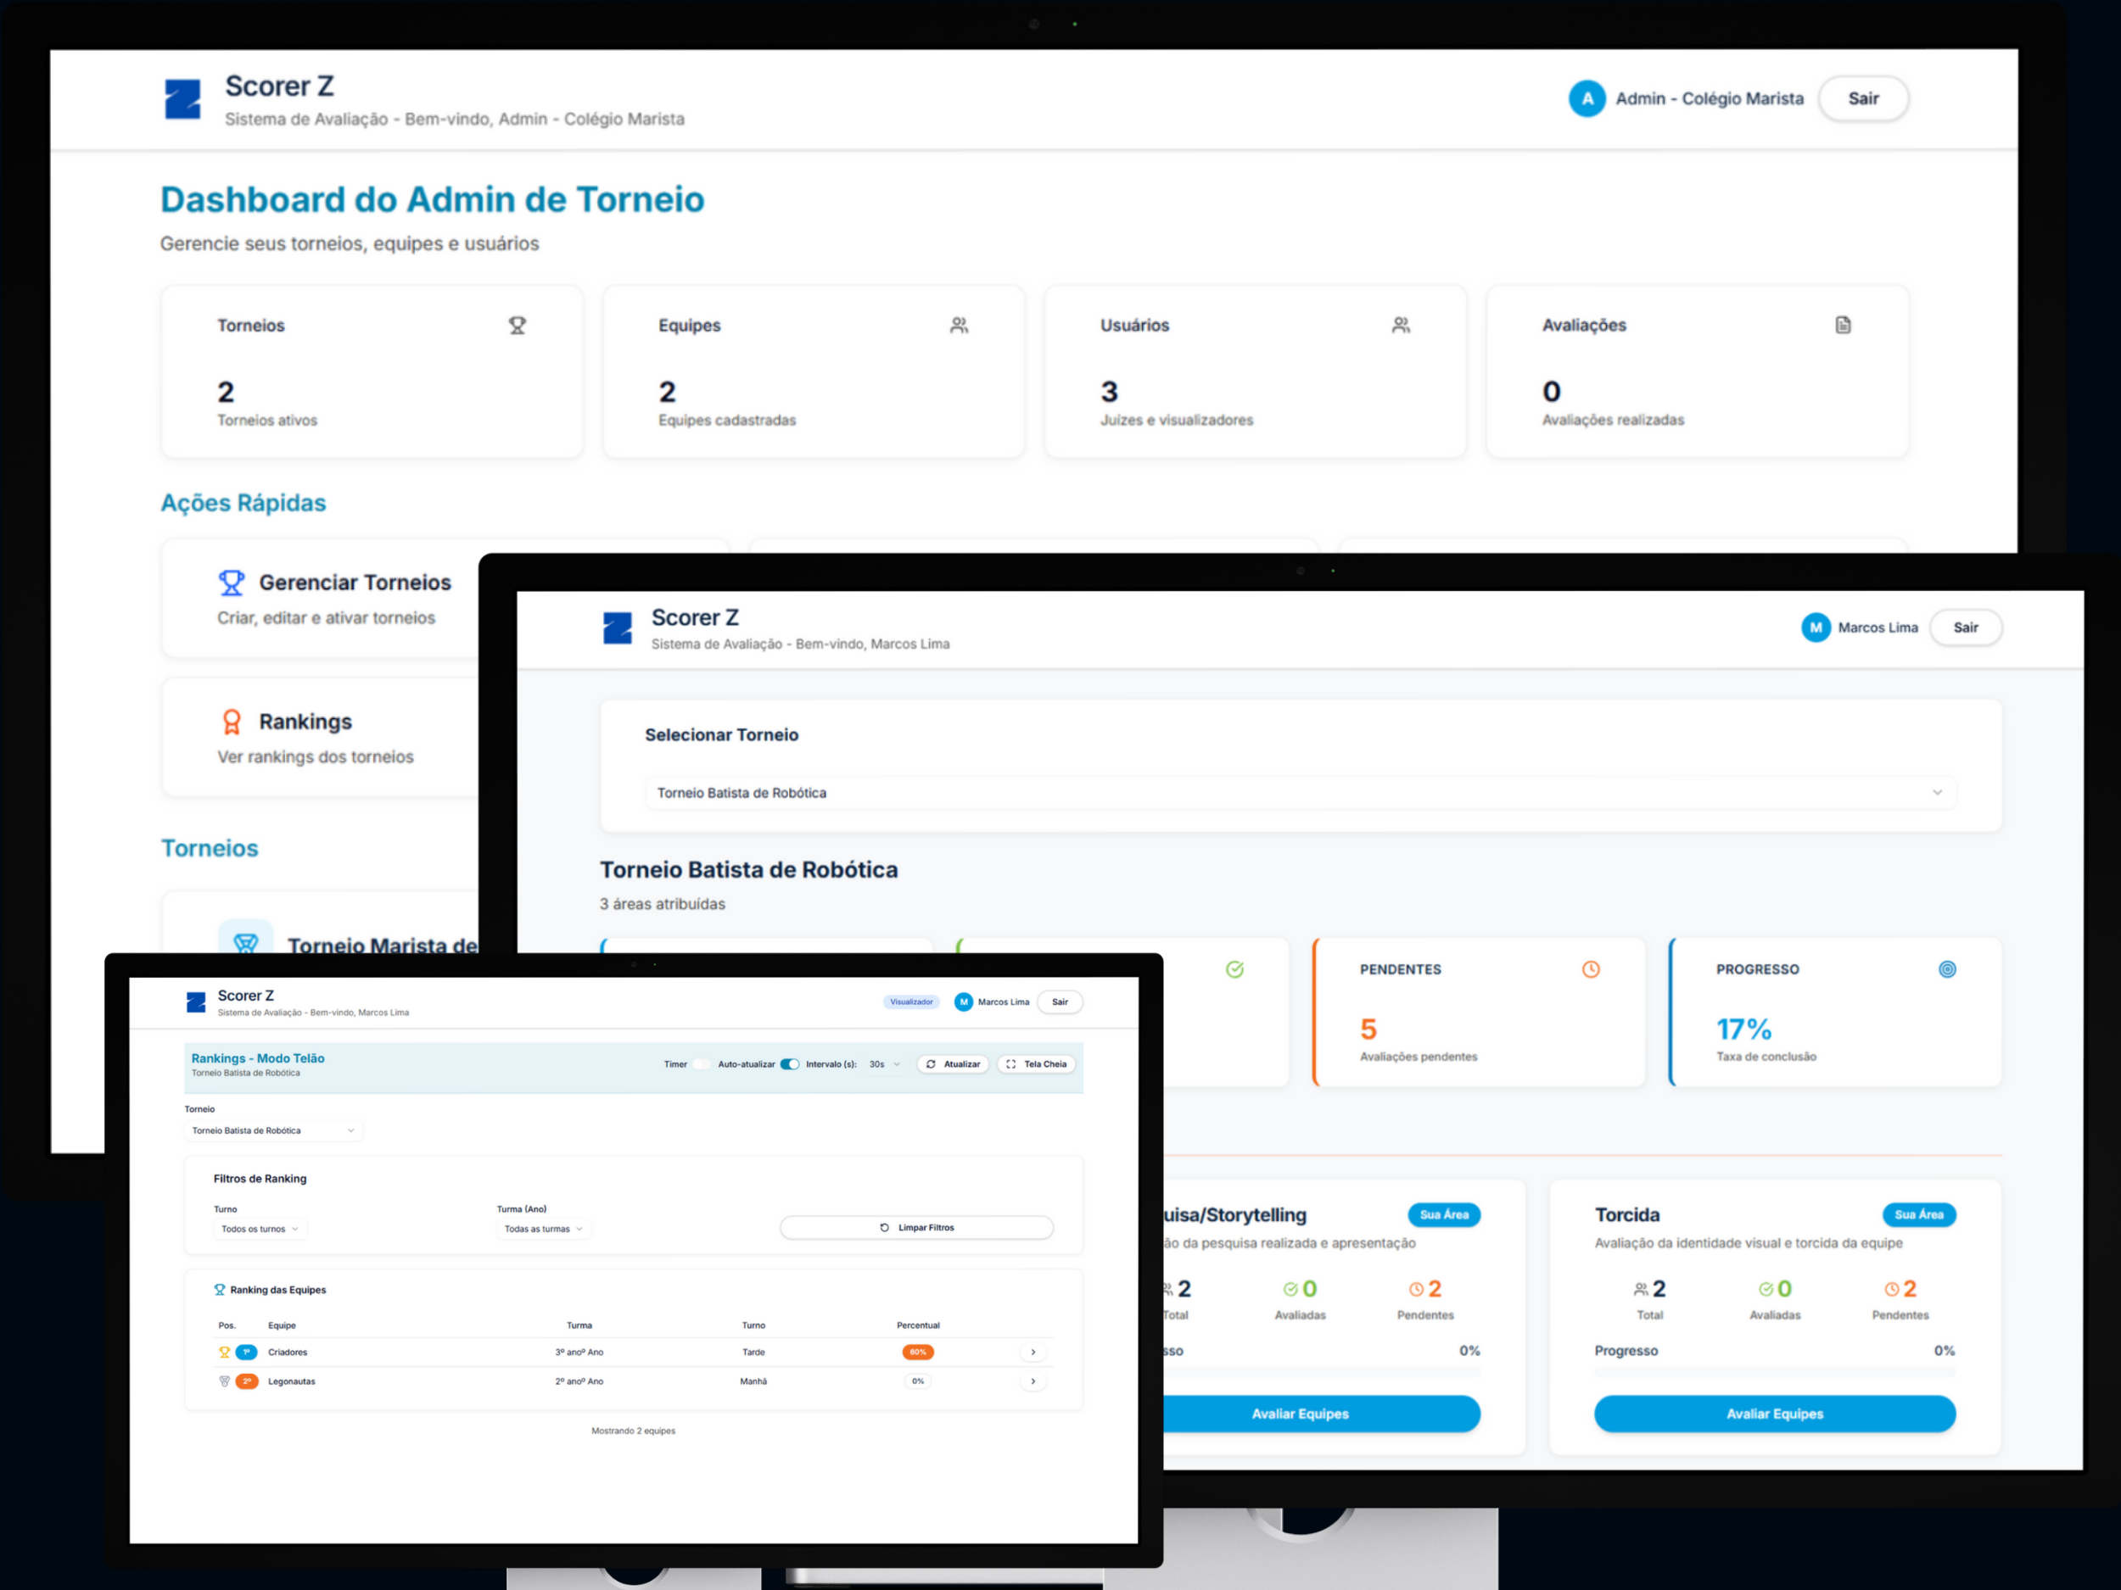Click the target icon on Progresso card

pos(1947,969)
